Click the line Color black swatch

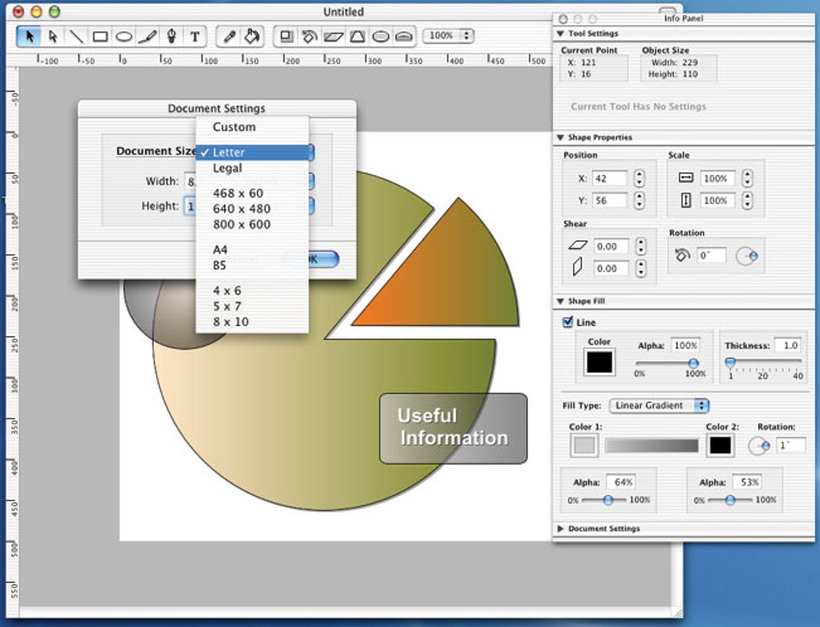(x=599, y=363)
